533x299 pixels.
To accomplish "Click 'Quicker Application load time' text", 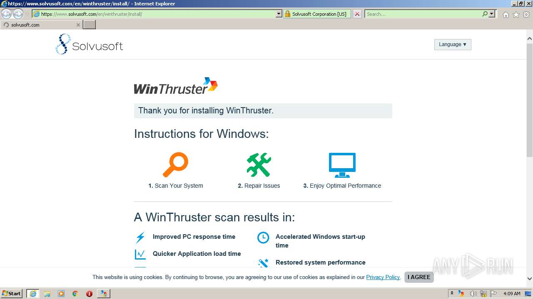I will click(197, 254).
